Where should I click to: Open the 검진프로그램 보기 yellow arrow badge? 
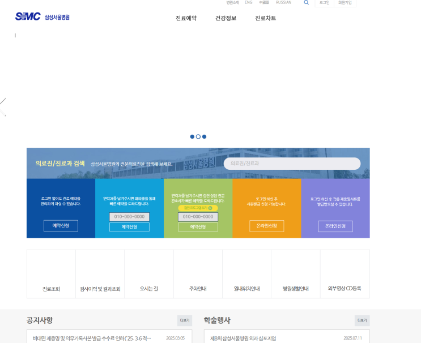pos(198,208)
